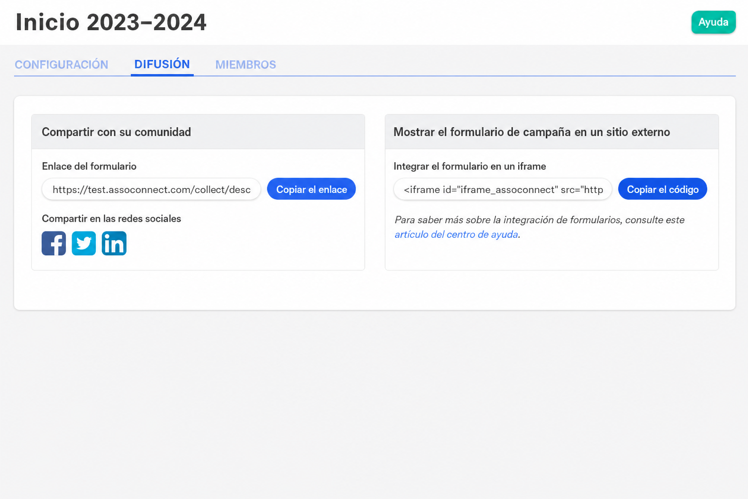
Task: Share the form on Facebook
Action: (x=54, y=243)
